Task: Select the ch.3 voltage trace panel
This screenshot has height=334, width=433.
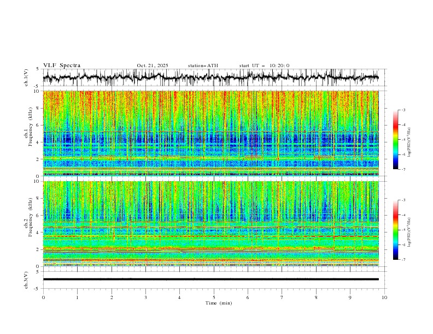Action: point(214,280)
